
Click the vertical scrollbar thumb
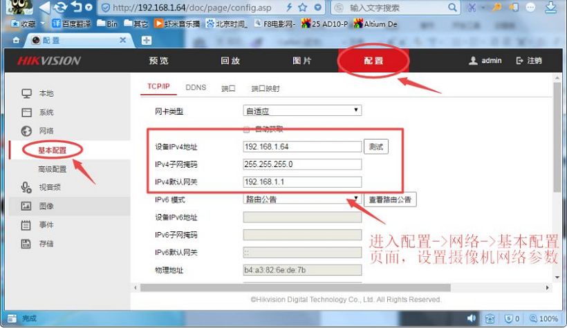click(557, 137)
